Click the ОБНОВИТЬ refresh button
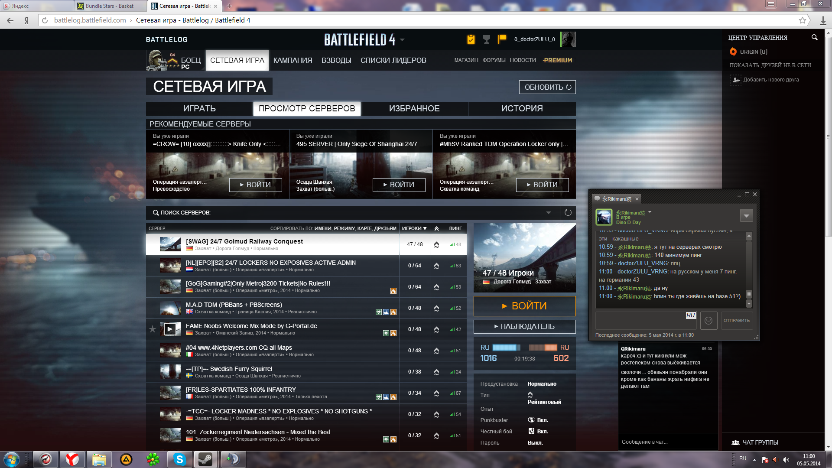 (547, 87)
